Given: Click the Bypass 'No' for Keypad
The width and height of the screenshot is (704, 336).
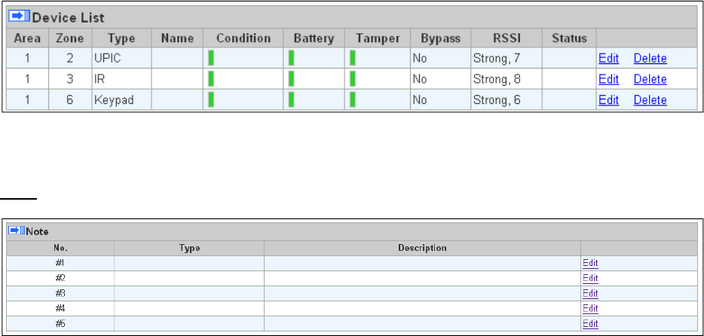Looking at the screenshot, I should tap(419, 99).
